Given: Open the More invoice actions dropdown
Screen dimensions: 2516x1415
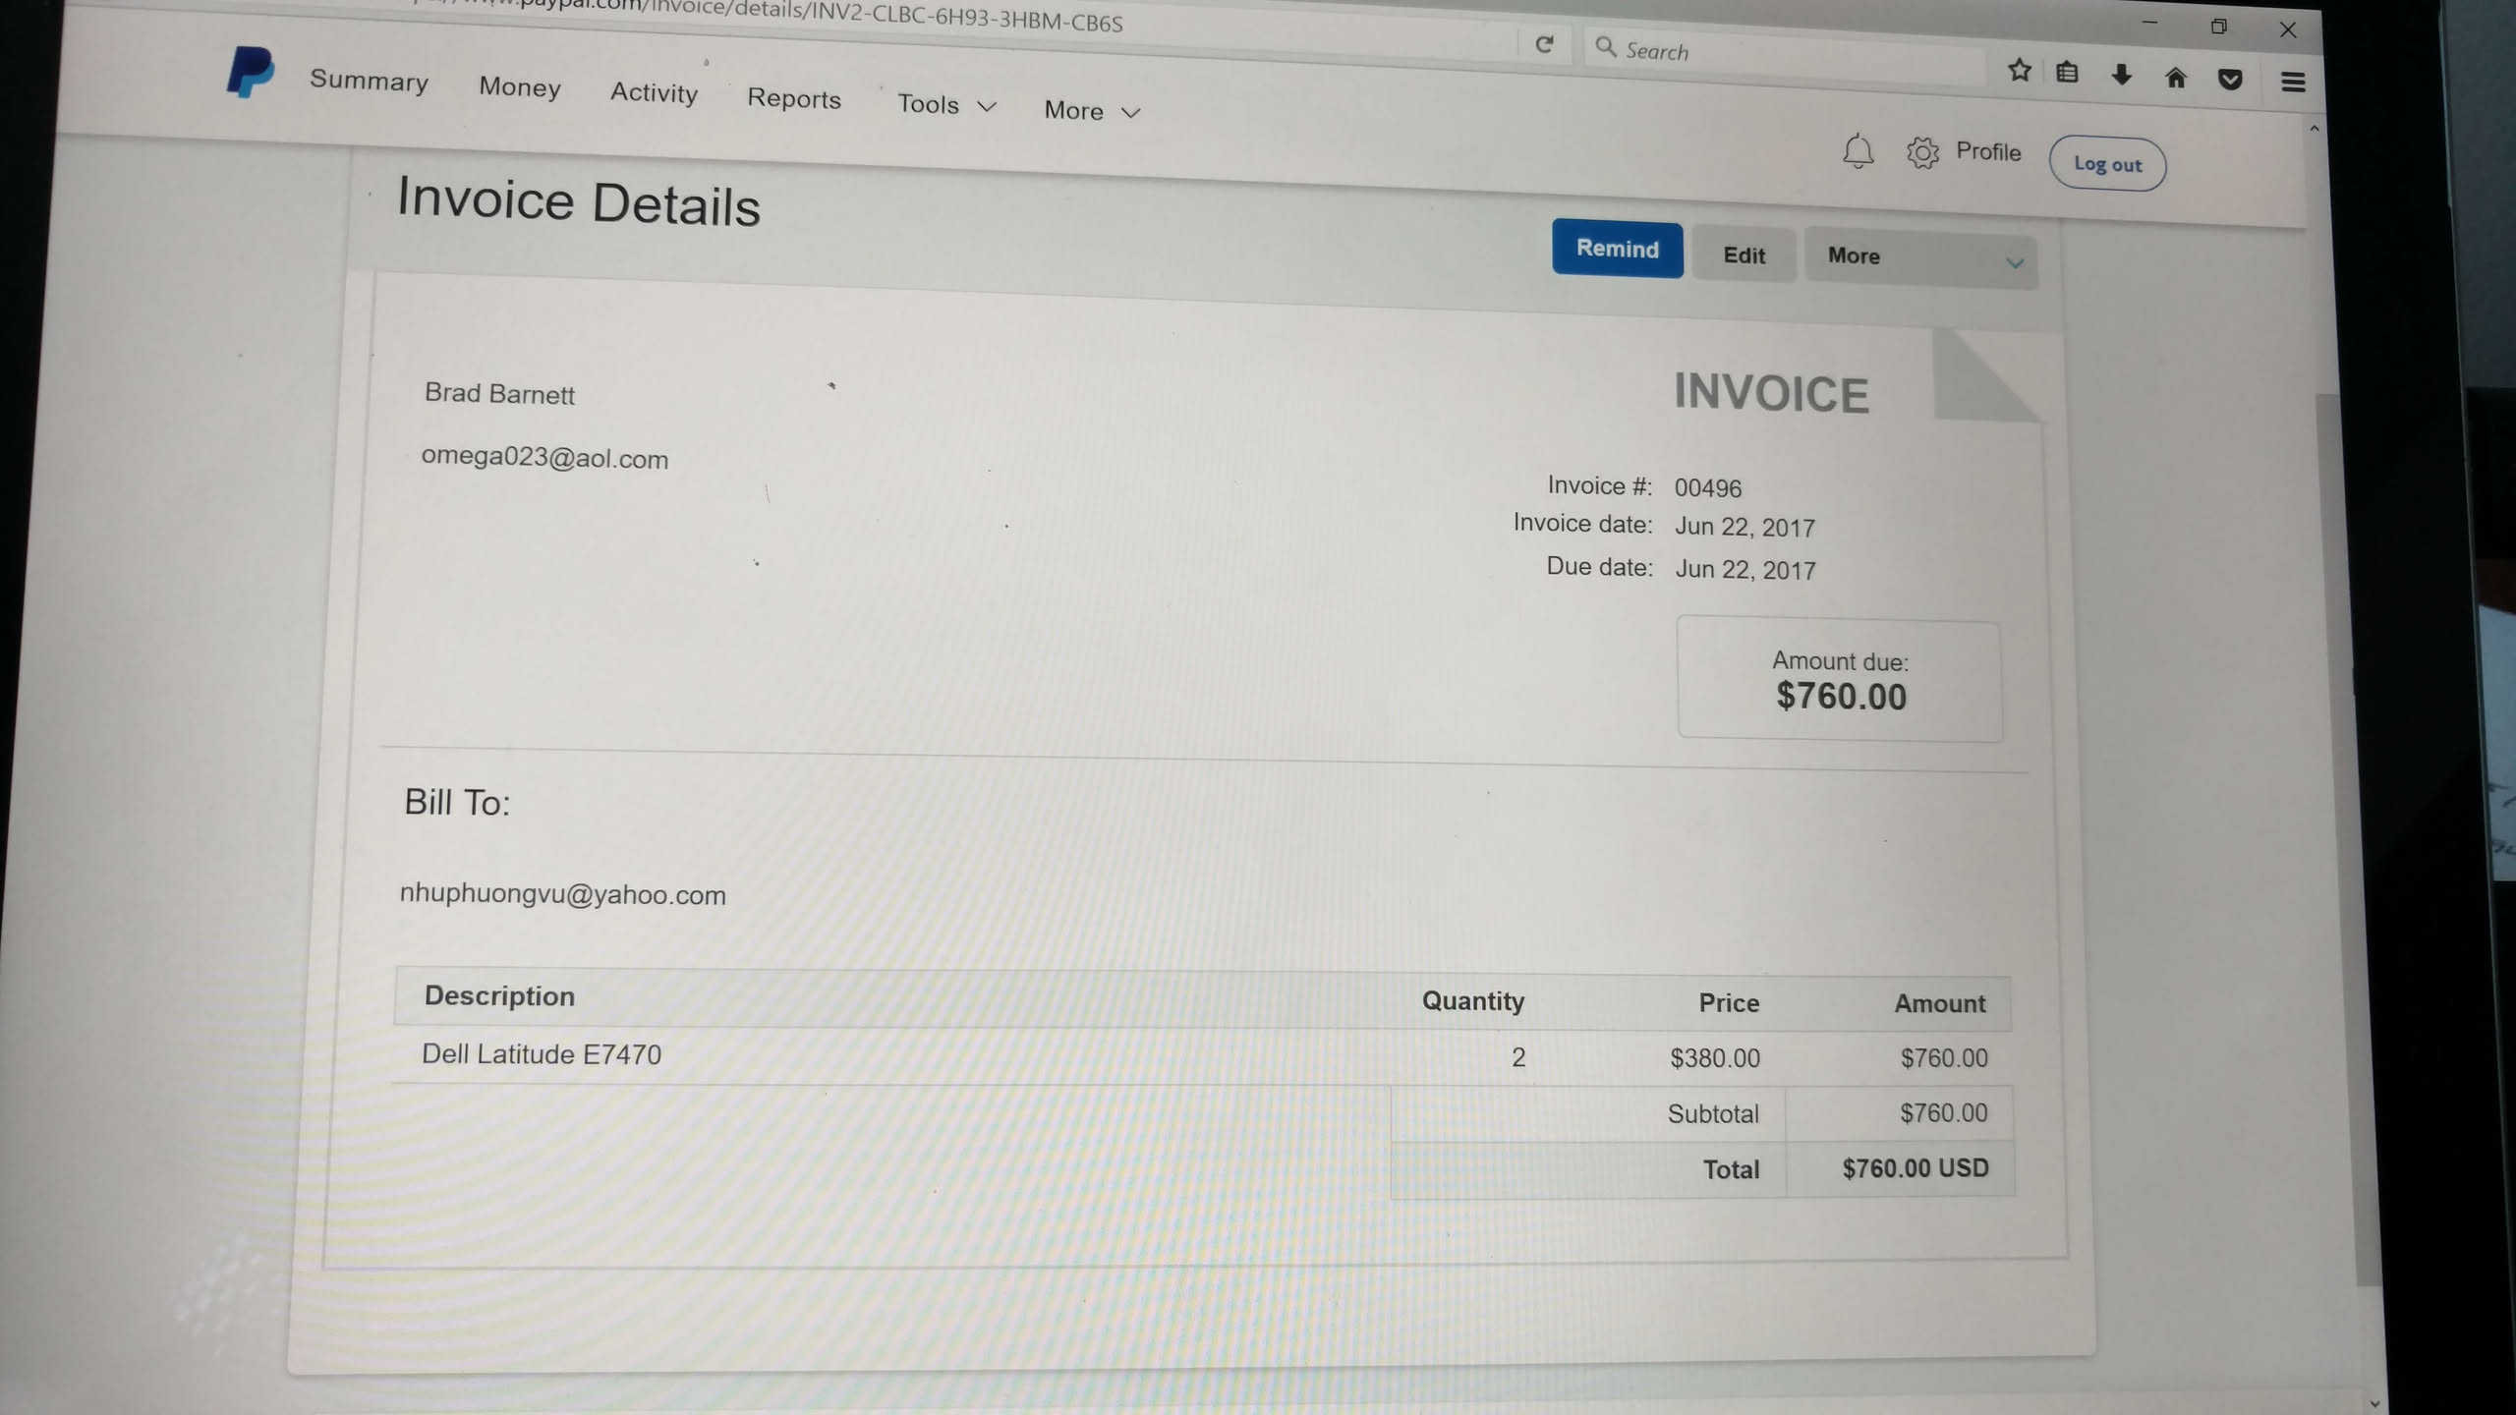Looking at the screenshot, I should pos(1920,258).
